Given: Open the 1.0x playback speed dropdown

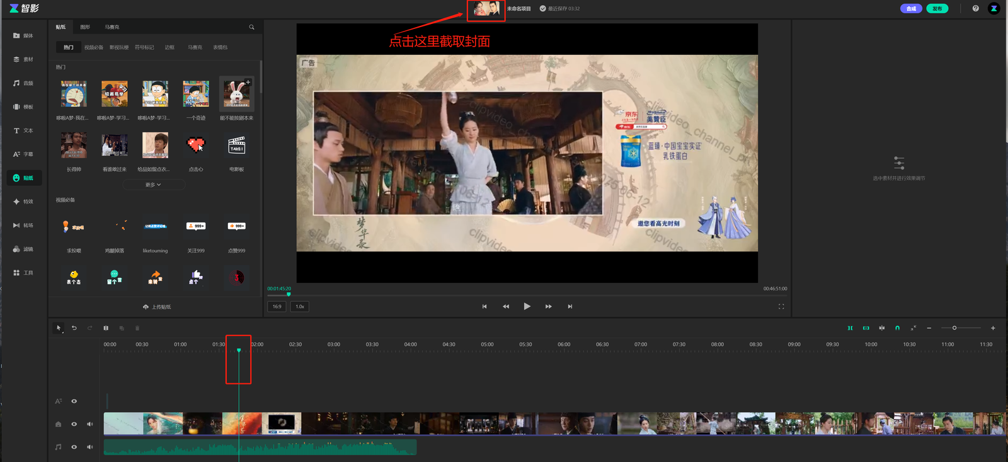Looking at the screenshot, I should coord(300,306).
